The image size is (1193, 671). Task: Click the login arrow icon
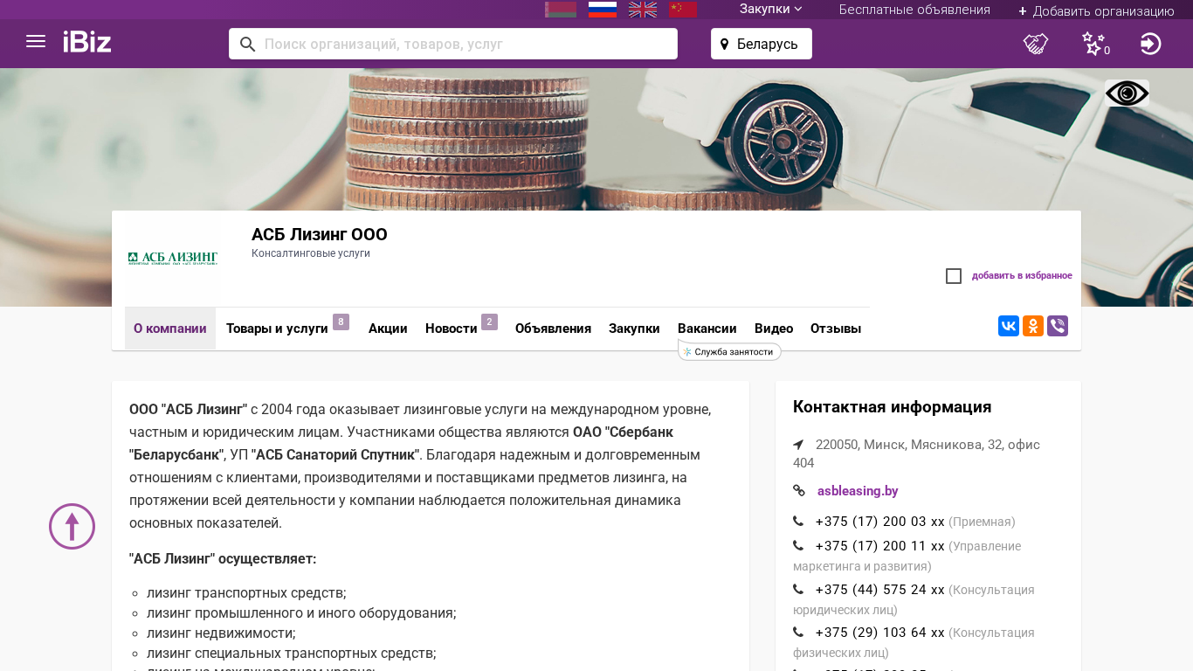[1151, 44]
